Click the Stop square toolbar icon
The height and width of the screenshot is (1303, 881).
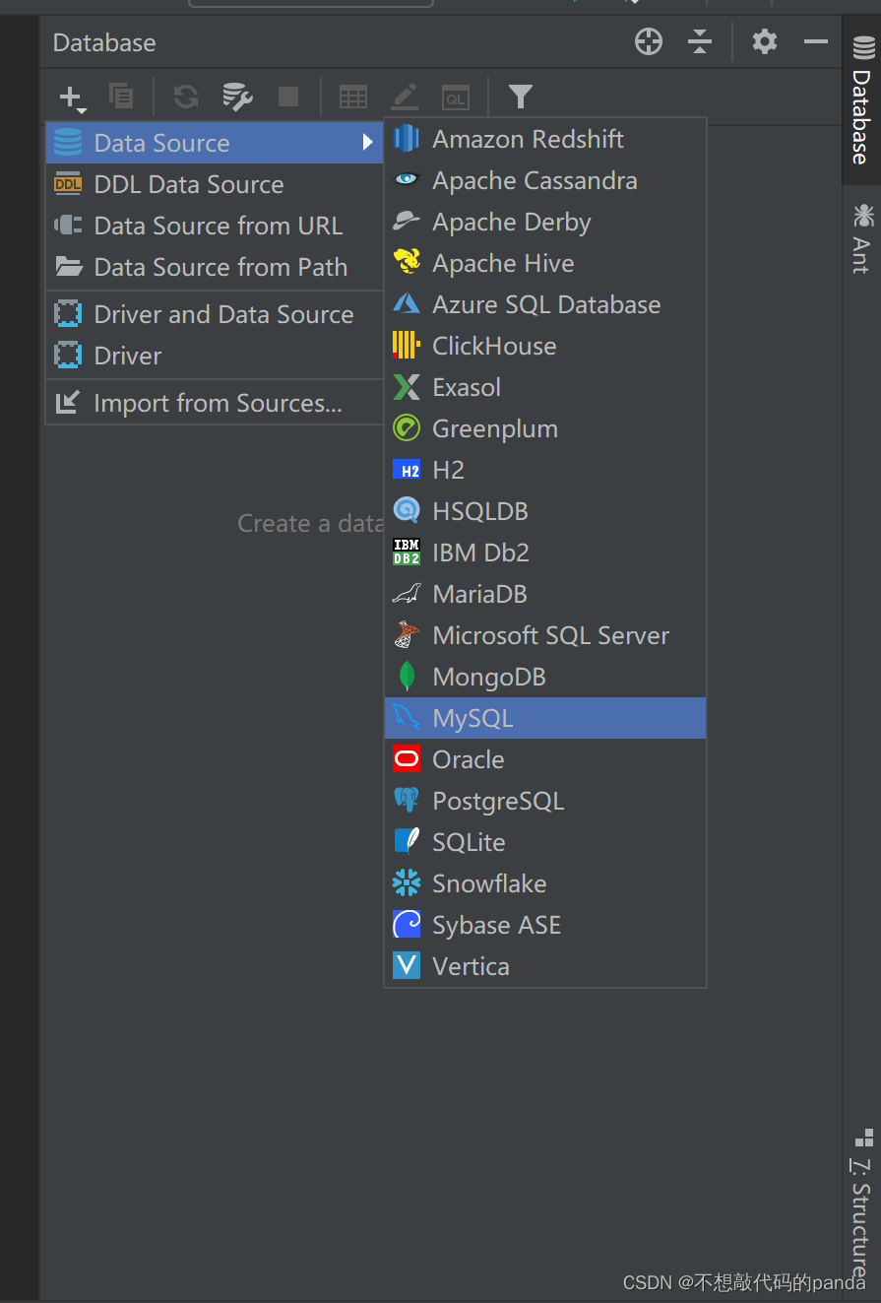pyautogui.click(x=288, y=96)
